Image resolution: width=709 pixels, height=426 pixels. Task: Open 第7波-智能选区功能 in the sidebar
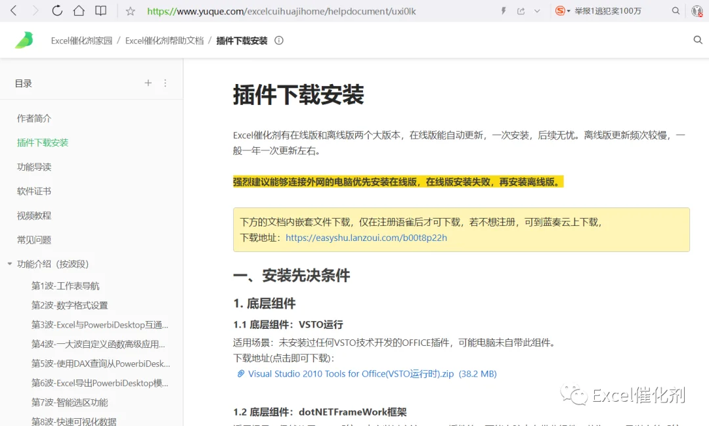(70, 402)
